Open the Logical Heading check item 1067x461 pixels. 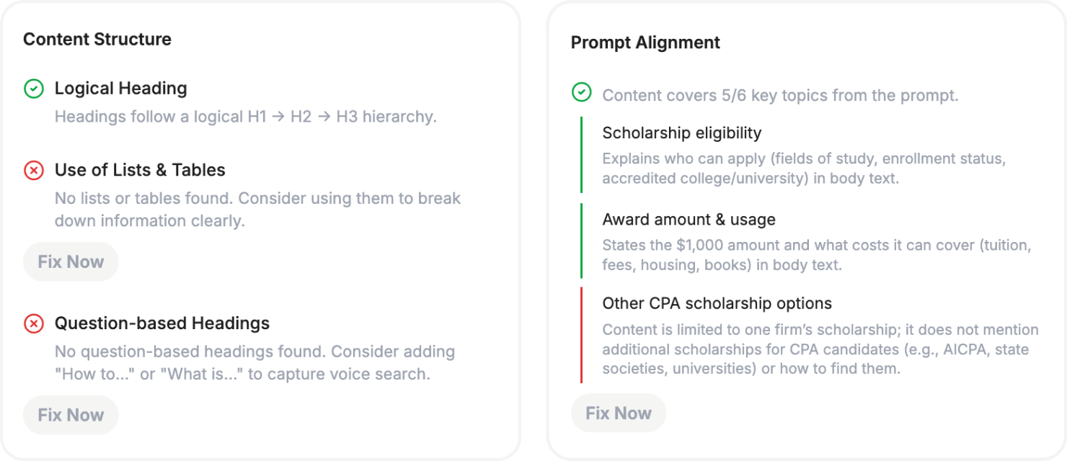pos(120,89)
